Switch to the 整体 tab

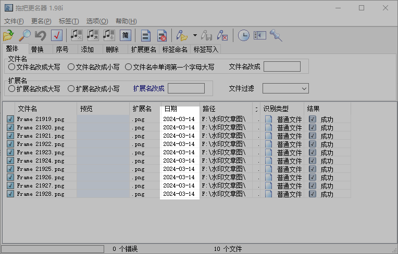pyautogui.click(x=15, y=48)
